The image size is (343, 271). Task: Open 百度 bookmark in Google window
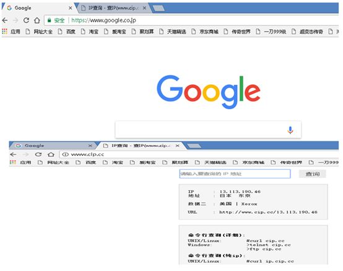(67, 32)
